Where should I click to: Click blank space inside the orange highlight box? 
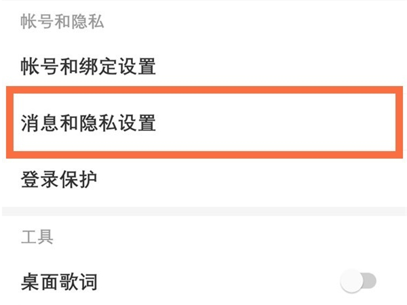[x=285, y=123]
